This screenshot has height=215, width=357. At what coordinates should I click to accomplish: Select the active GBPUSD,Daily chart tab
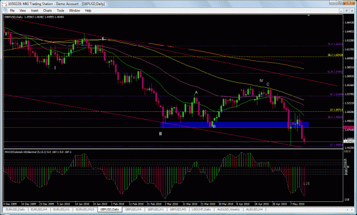pos(110,209)
